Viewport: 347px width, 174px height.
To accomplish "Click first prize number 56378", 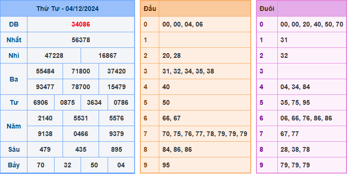I will coord(81,40).
